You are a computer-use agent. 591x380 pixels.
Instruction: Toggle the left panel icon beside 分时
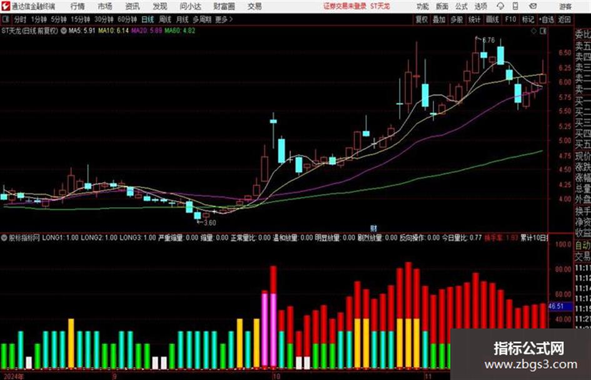click(x=5, y=19)
